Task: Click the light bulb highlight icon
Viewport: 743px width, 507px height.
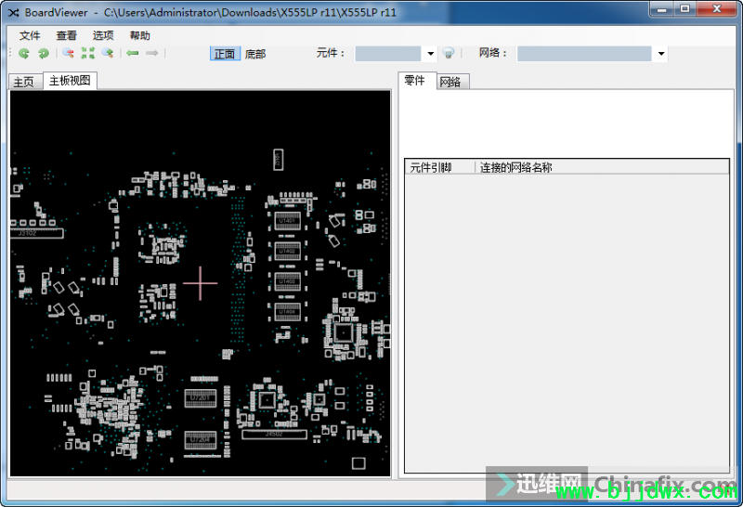Action: (449, 53)
